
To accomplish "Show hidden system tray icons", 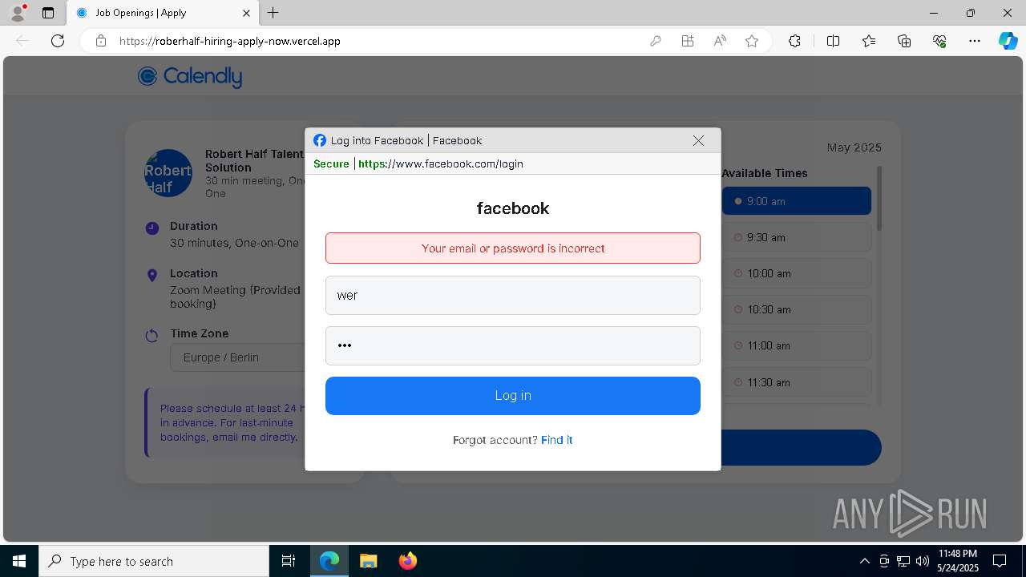I will pyautogui.click(x=864, y=561).
